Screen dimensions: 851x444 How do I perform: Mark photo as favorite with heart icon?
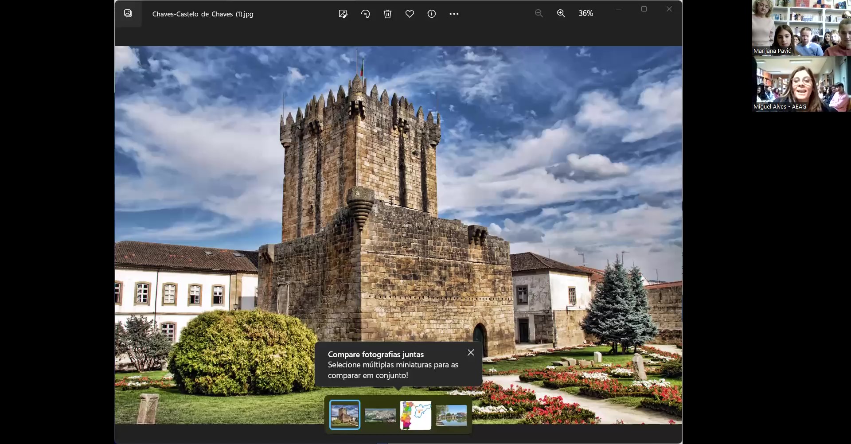[410, 14]
